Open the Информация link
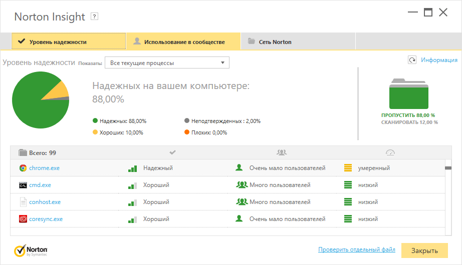The width and height of the screenshot is (462, 265). pyautogui.click(x=439, y=60)
